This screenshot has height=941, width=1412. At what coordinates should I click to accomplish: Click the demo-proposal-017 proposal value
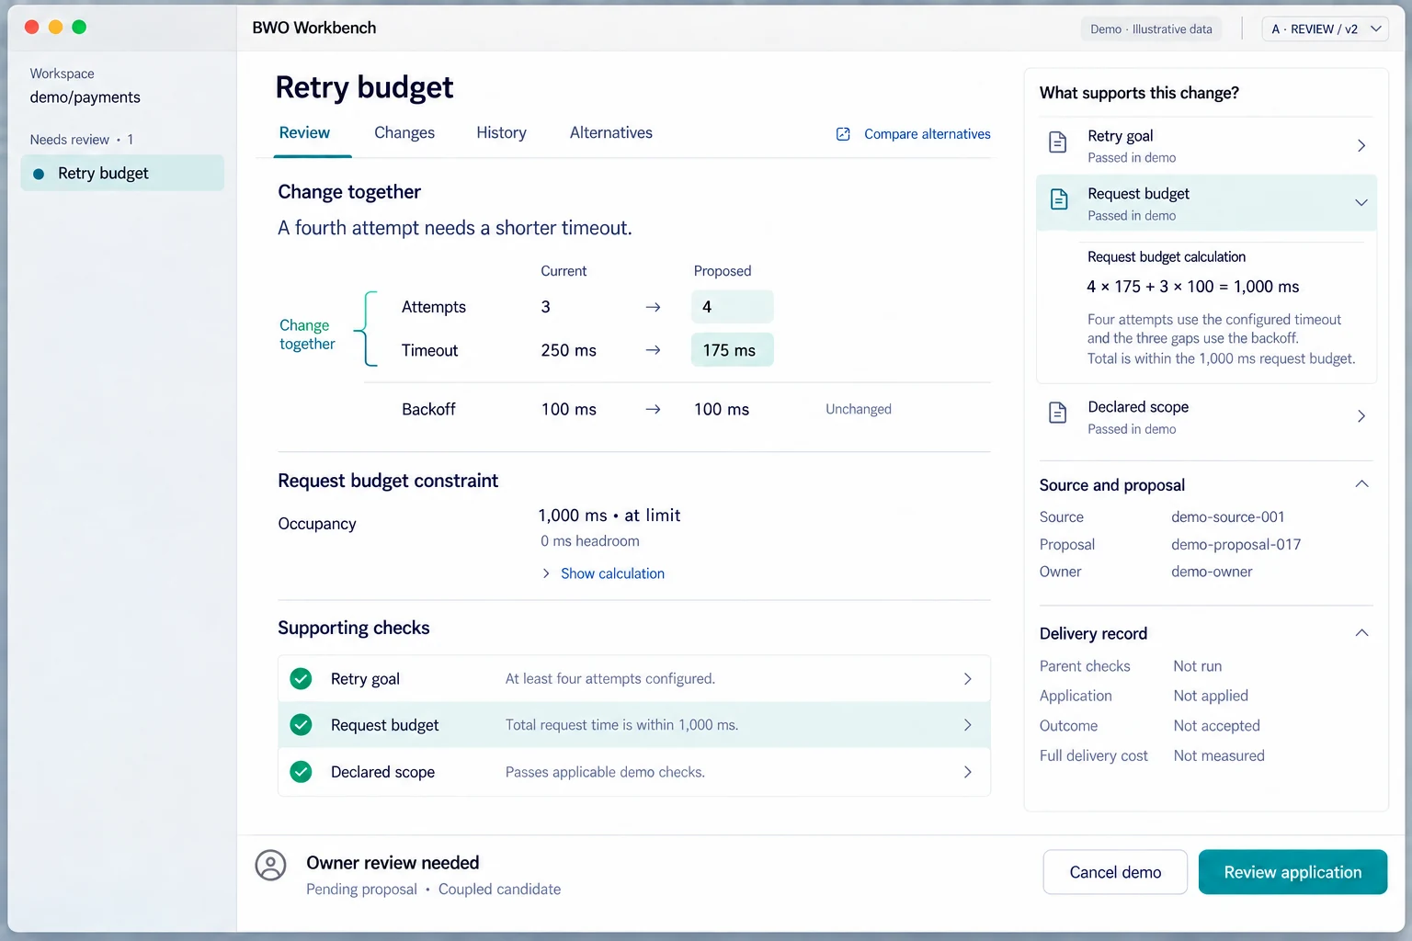pos(1236,545)
